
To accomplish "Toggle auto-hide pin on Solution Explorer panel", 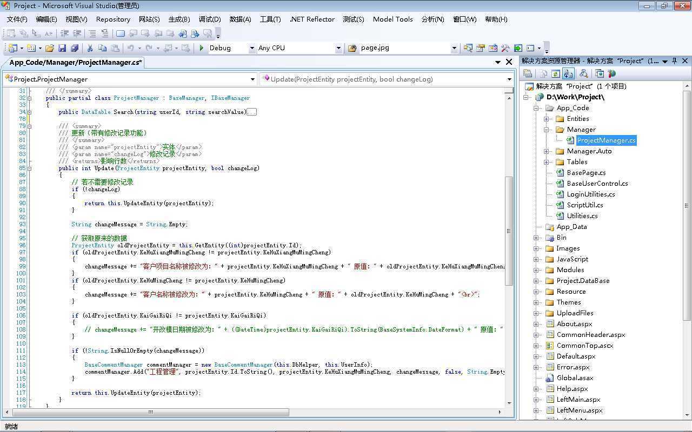I will [x=675, y=61].
